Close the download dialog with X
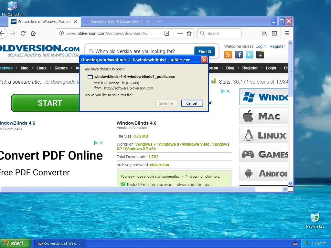 (x=204, y=60)
